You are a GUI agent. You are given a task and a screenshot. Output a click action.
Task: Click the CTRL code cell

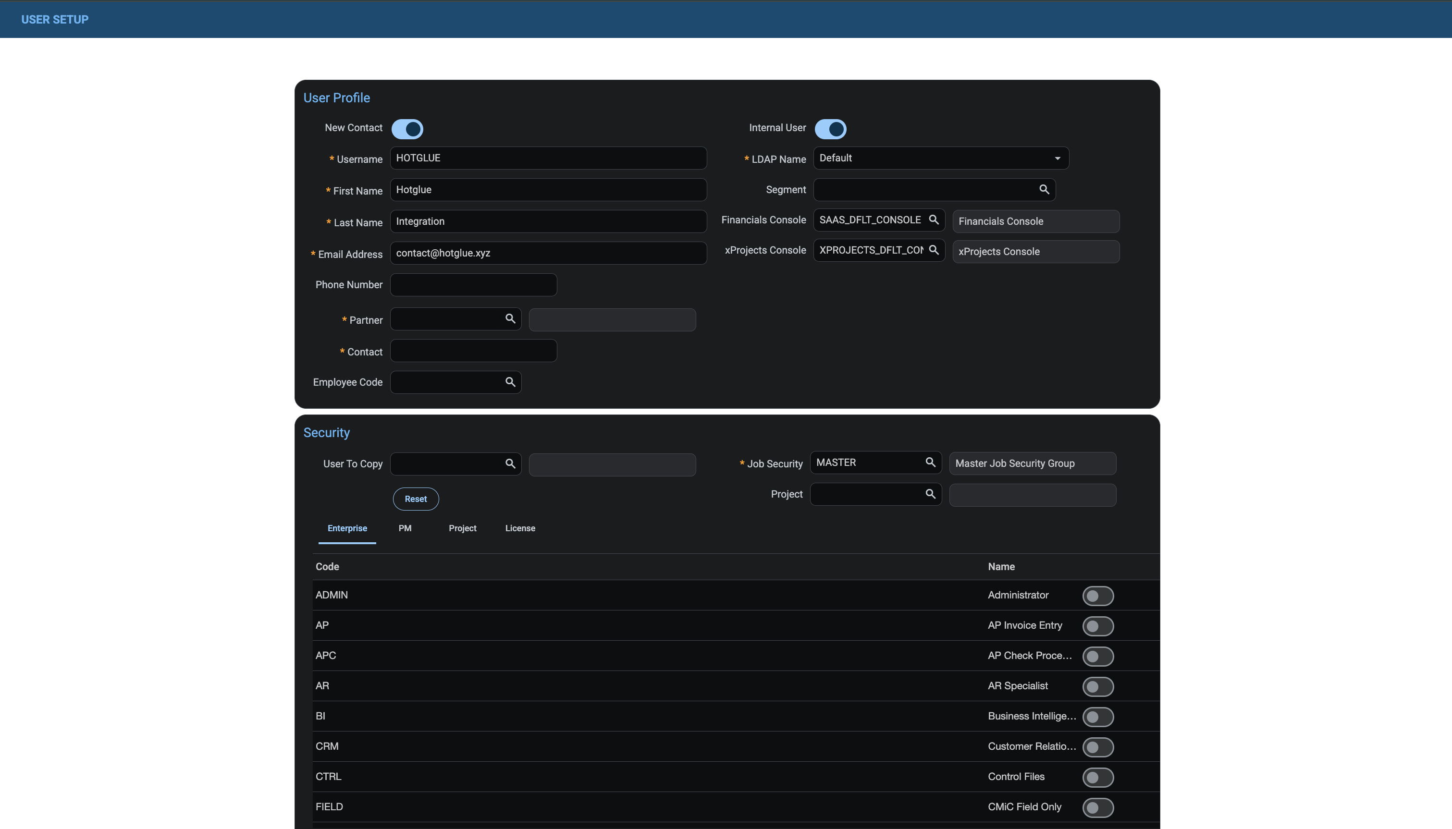pyautogui.click(x=329, y=776)
